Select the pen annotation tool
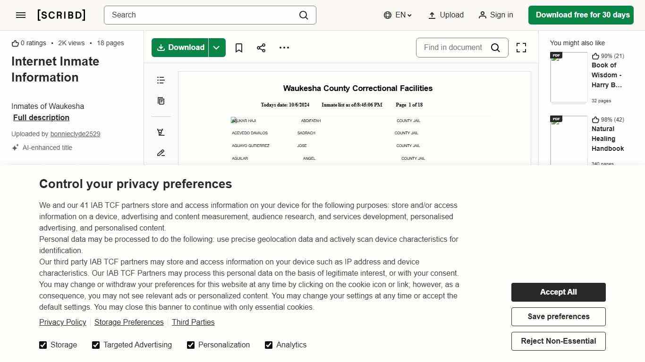 [x=161, y=153]
